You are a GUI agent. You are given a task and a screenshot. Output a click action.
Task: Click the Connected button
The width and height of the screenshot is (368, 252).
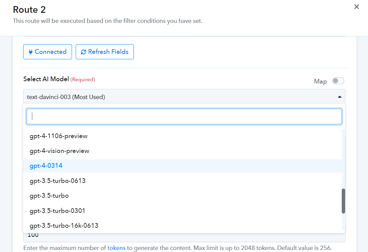[48, 52]
